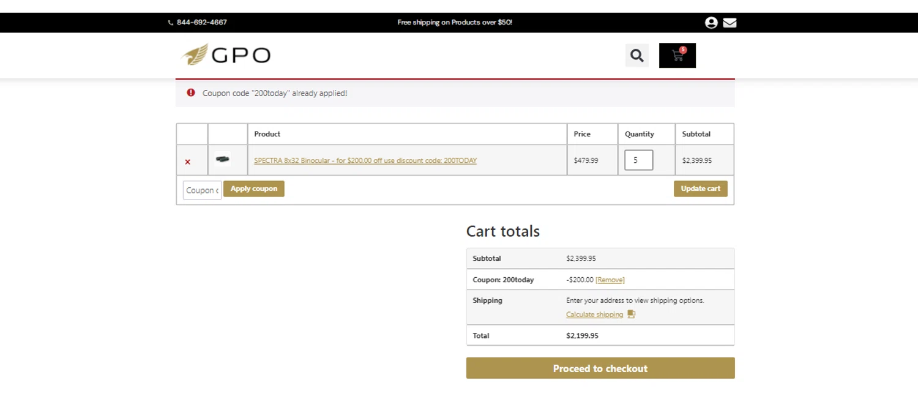The width and height of the screenshot is (918, 399).
Task: Click the -$200.00 discount amount
Action: [x=580, y=280]
